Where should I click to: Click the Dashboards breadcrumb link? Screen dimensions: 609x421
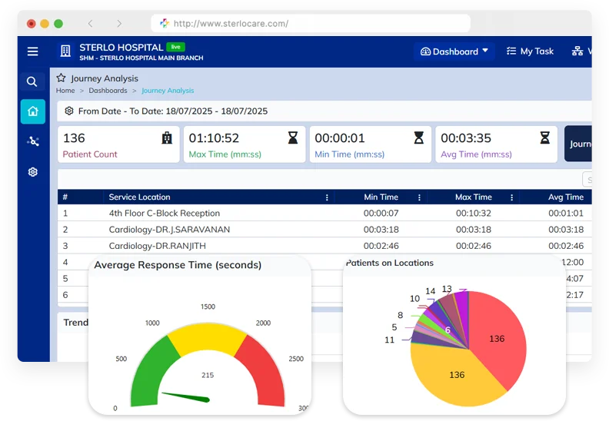(108, 91)
